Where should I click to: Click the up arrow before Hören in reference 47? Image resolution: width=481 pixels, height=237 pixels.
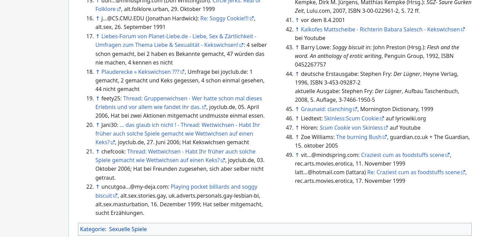(297, 128)
